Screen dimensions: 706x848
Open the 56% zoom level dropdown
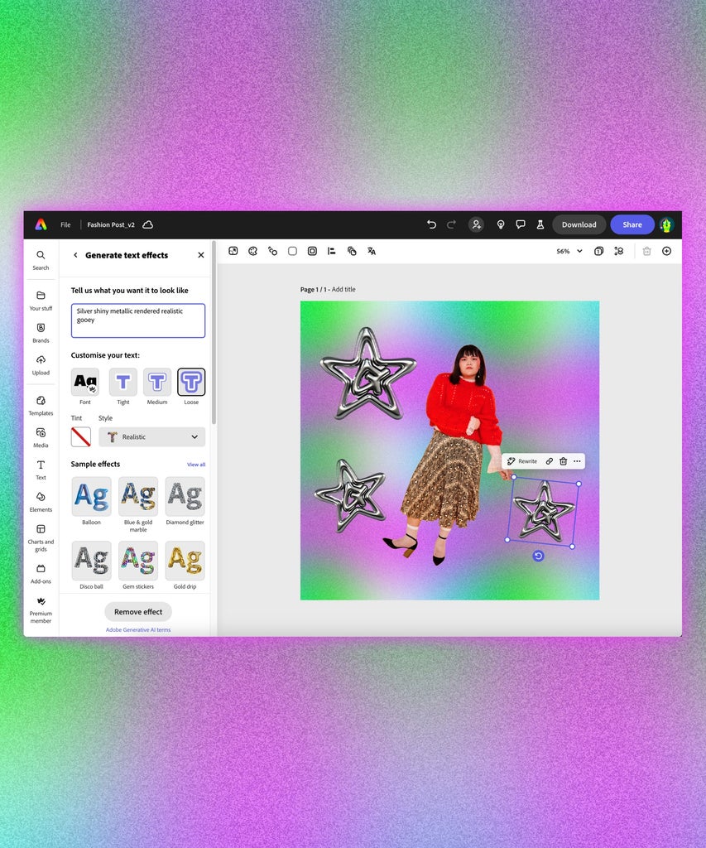point(569,251)
